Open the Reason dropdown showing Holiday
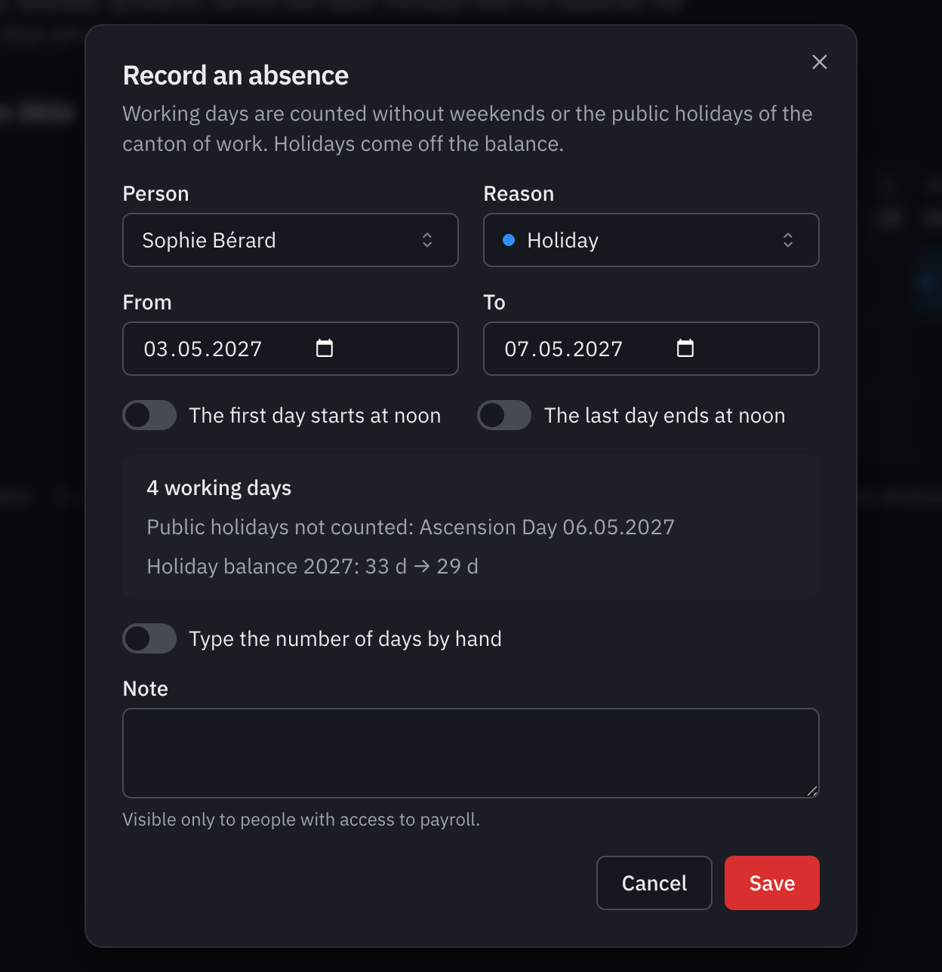 coord(651,240)
